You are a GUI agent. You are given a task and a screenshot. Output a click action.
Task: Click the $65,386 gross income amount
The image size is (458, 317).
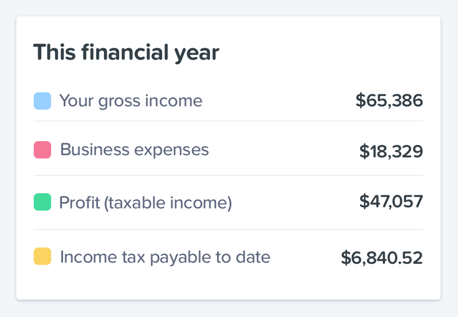(389, 100)
